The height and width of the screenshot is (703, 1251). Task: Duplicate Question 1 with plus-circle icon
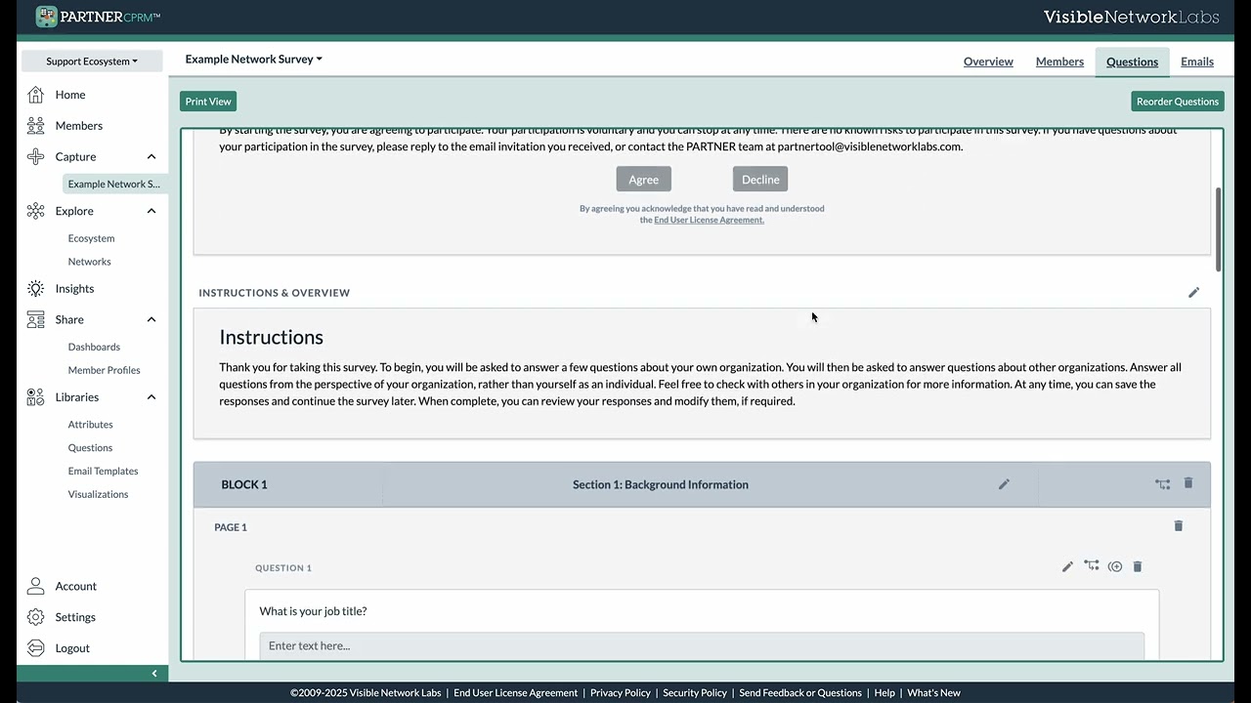click(1115, 566)
